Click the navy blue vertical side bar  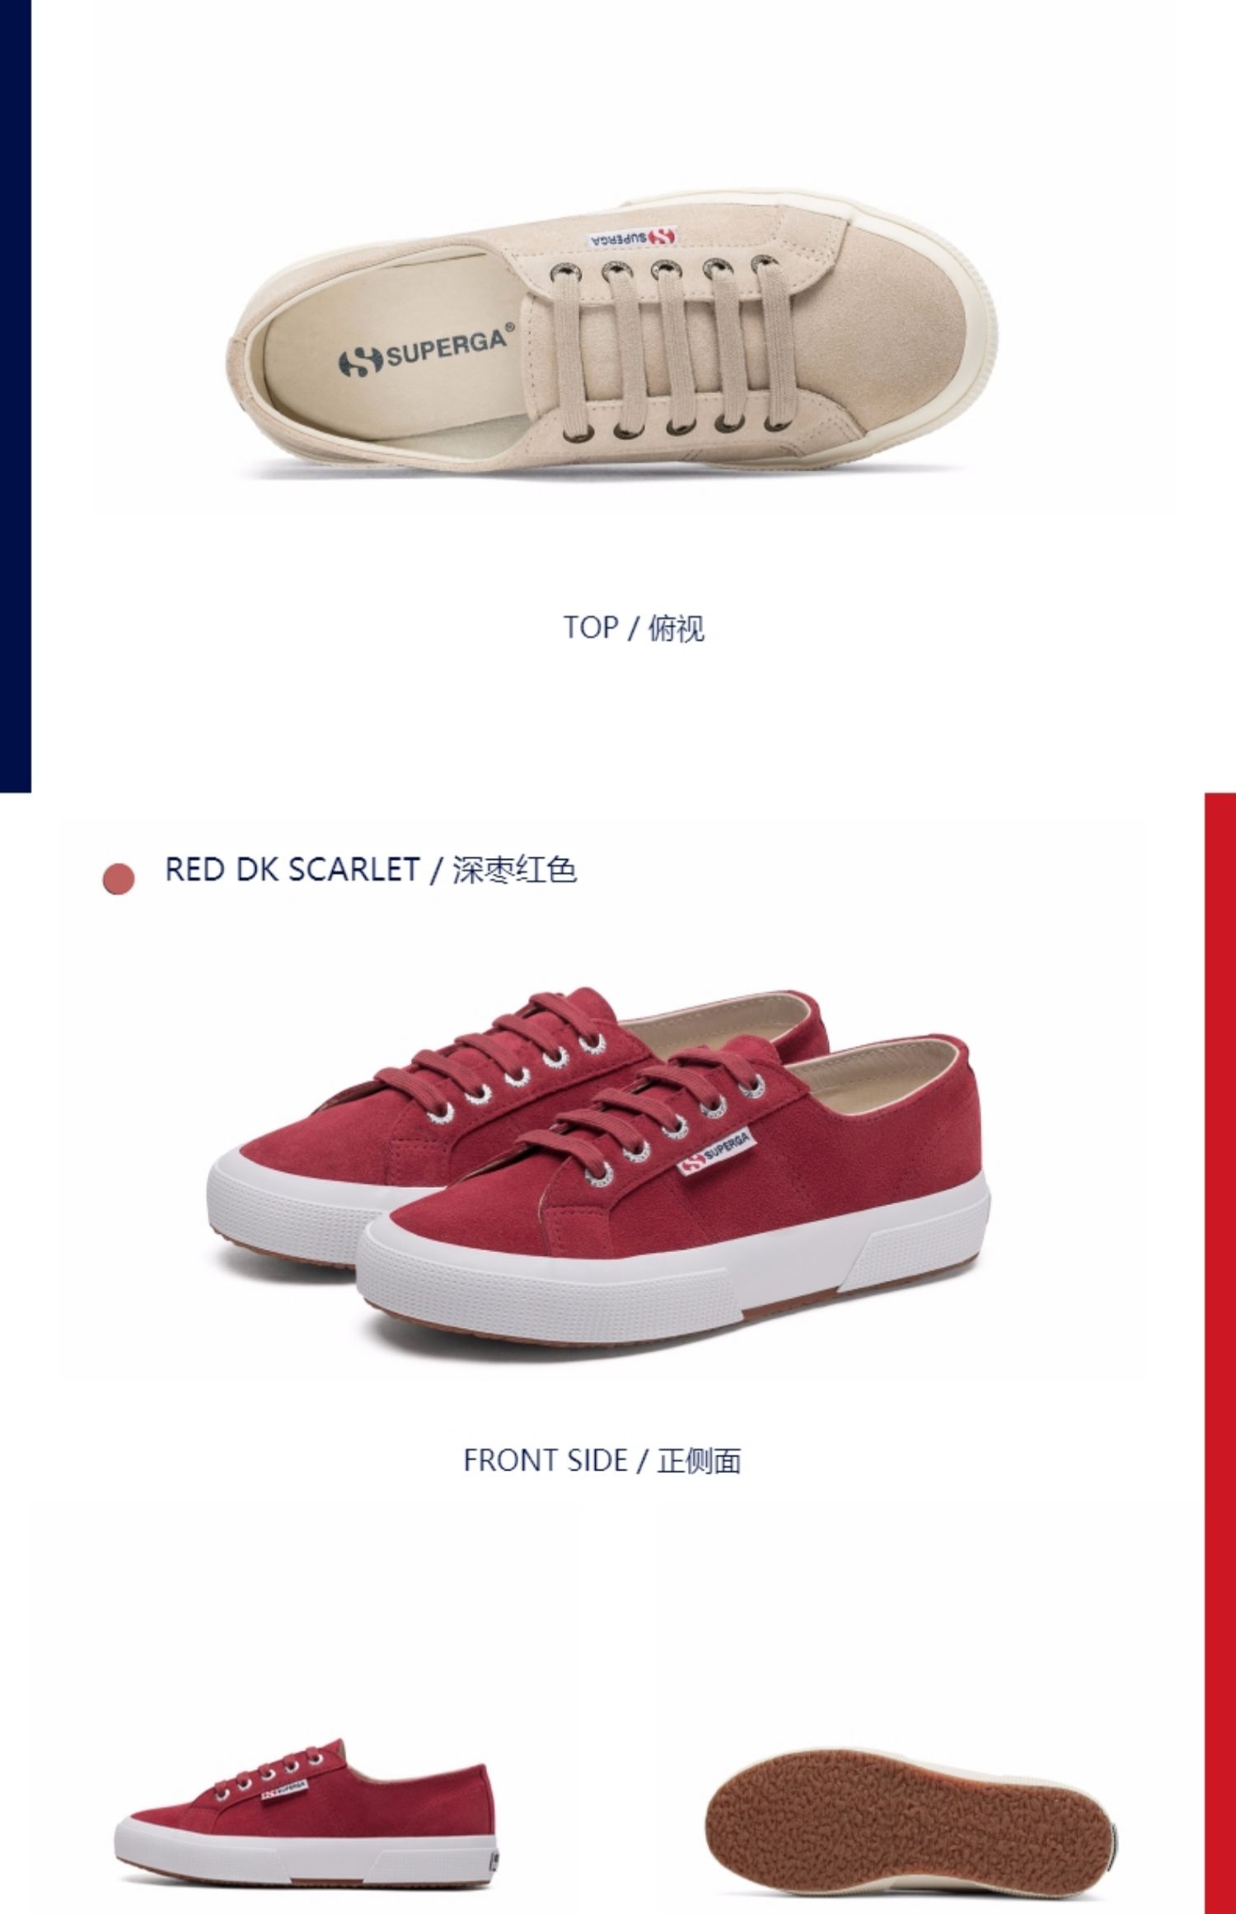click(16, 396)
